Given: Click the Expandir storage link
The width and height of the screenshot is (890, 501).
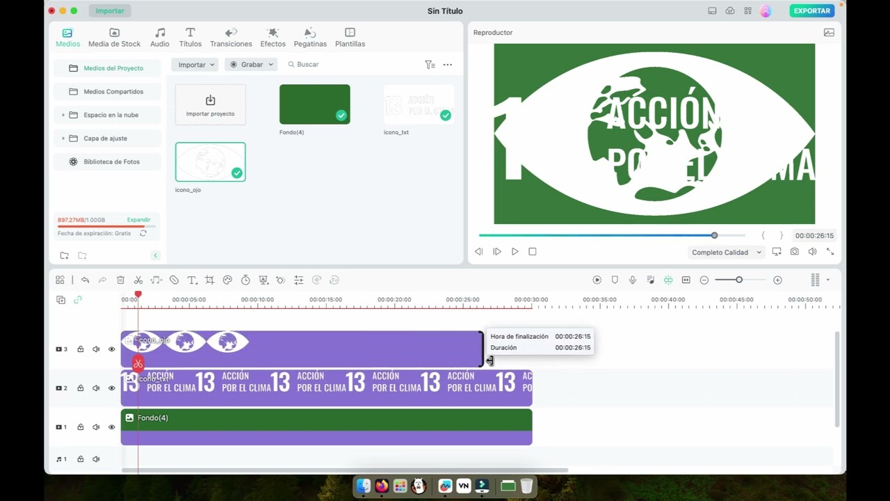Looking at the screenshot, I should [139, 220].
